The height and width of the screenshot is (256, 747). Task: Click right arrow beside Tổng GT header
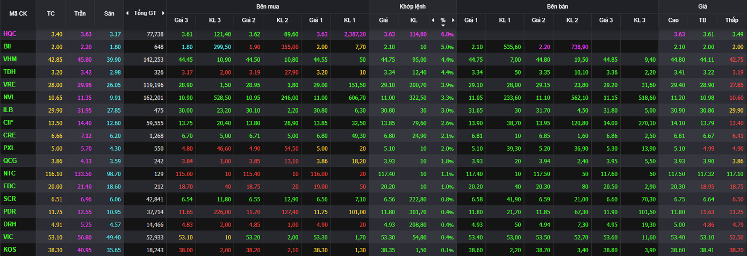click(x=163, y=13)
